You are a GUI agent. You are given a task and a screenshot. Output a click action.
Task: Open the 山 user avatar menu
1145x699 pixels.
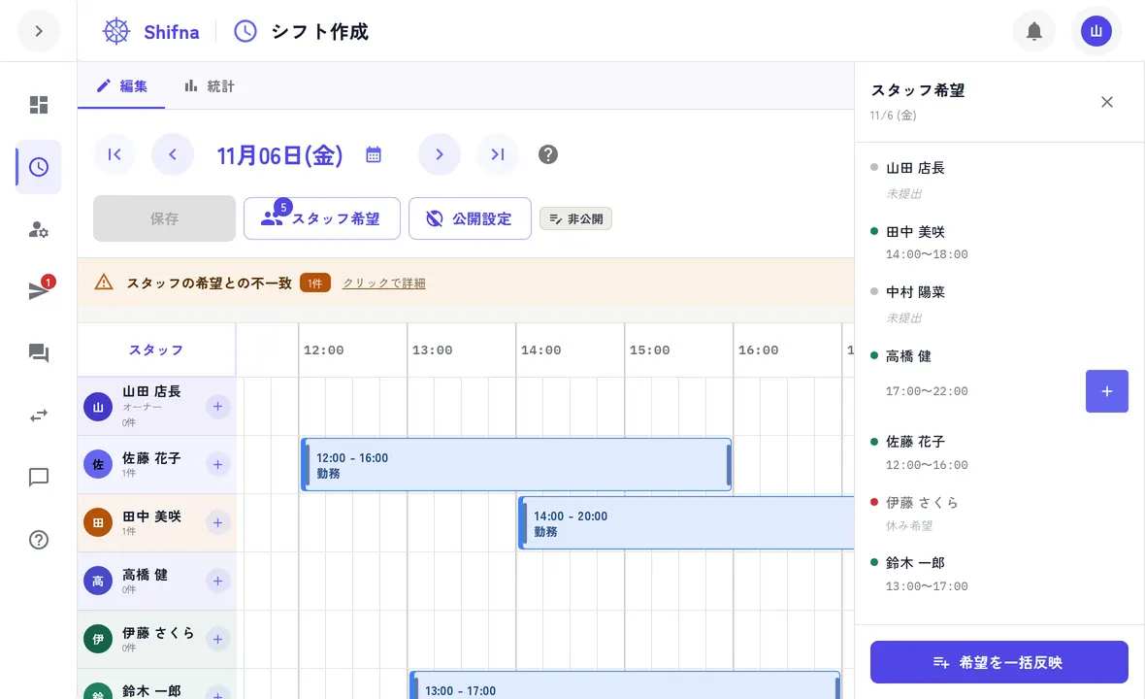pos(1096,31)
